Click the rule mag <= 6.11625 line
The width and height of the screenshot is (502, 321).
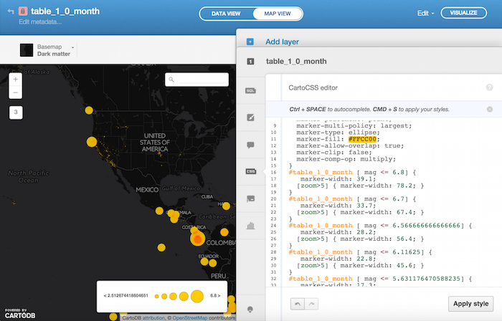click(x=360, y=252)
